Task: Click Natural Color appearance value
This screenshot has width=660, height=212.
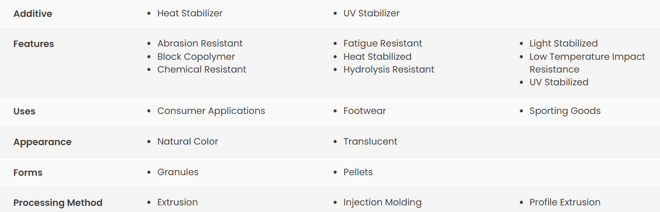Action: [188, 142]
